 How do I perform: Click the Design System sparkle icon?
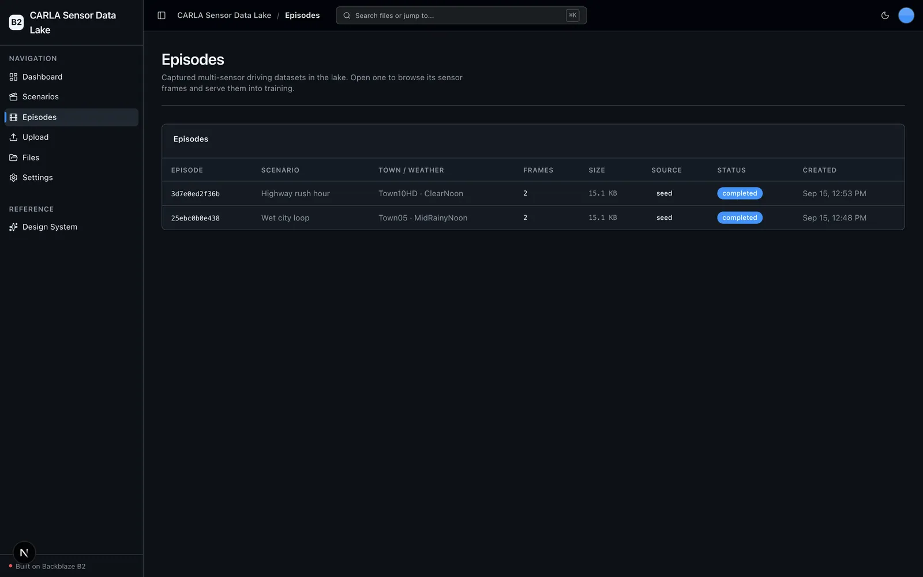pyautogui.click(x=13, y=227)
